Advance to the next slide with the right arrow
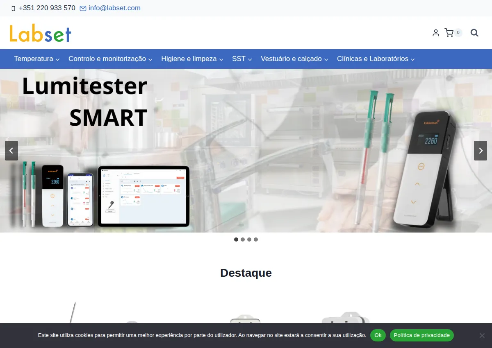Viewport: 492px width, 348px height. click(481, 151)
